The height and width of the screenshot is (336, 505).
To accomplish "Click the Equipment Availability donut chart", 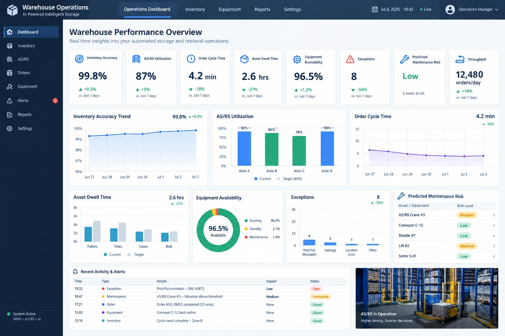I will pos(218,230).
